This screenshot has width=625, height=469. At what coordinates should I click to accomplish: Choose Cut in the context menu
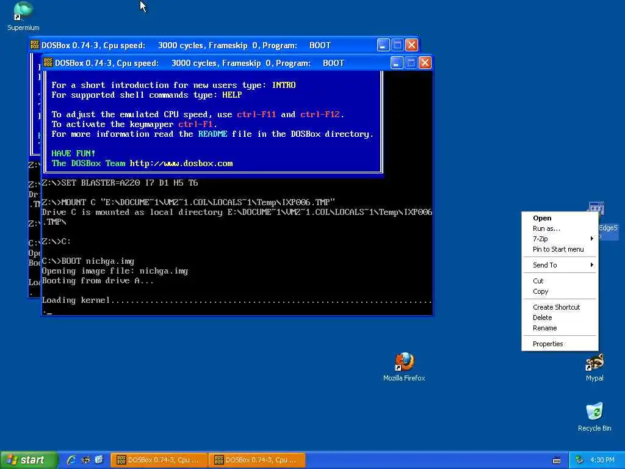tap(560, 281)
